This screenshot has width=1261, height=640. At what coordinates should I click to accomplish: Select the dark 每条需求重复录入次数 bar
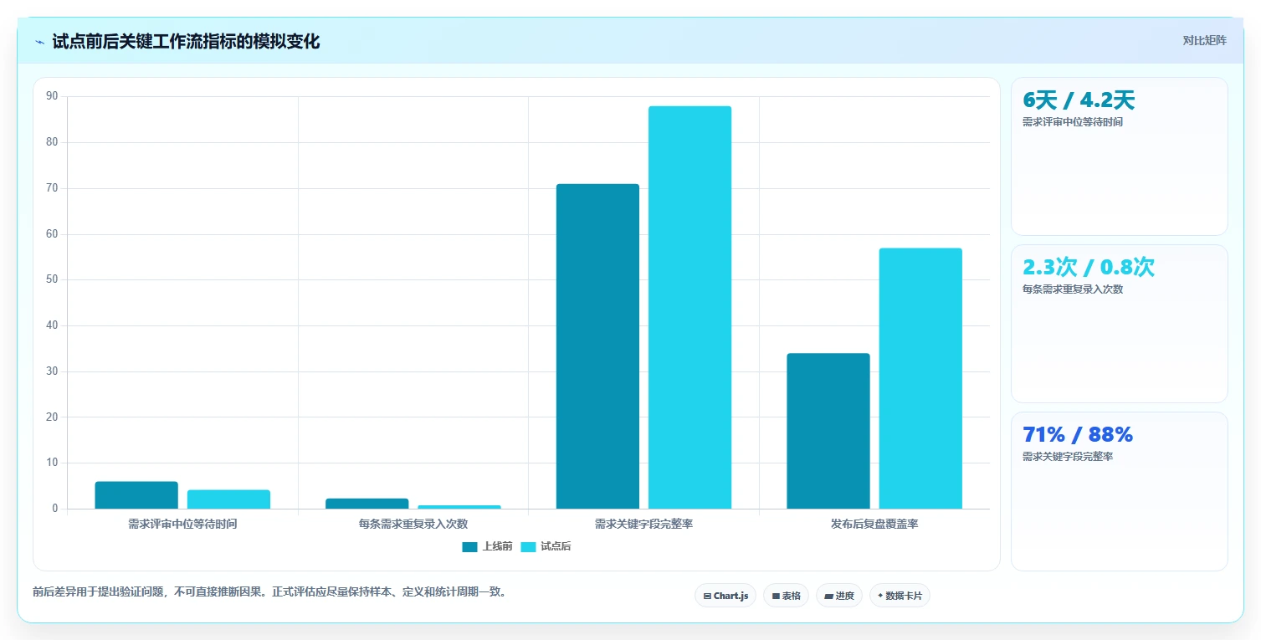(367, 504)
